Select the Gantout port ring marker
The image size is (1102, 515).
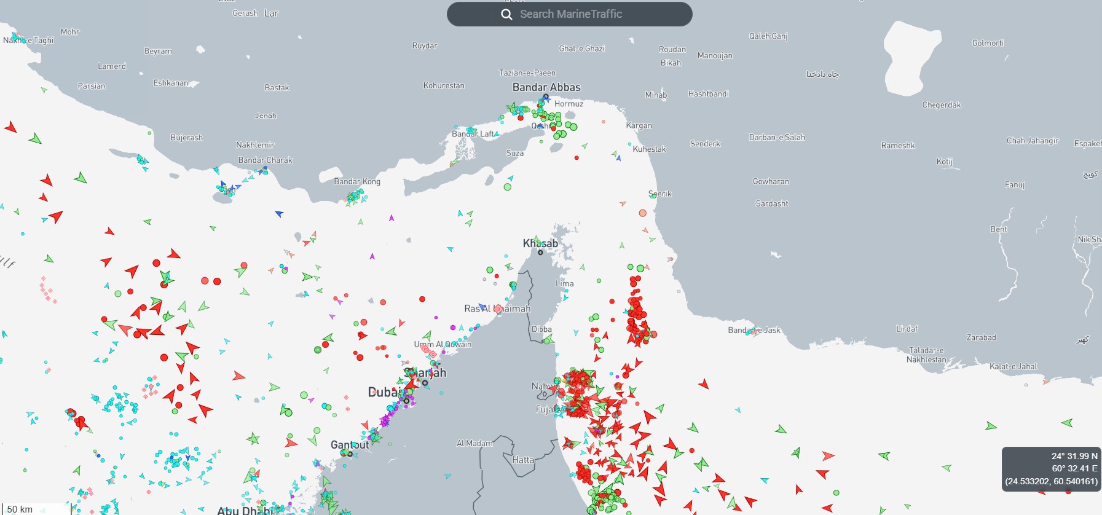pyautogui.click(x=350, y=454)
